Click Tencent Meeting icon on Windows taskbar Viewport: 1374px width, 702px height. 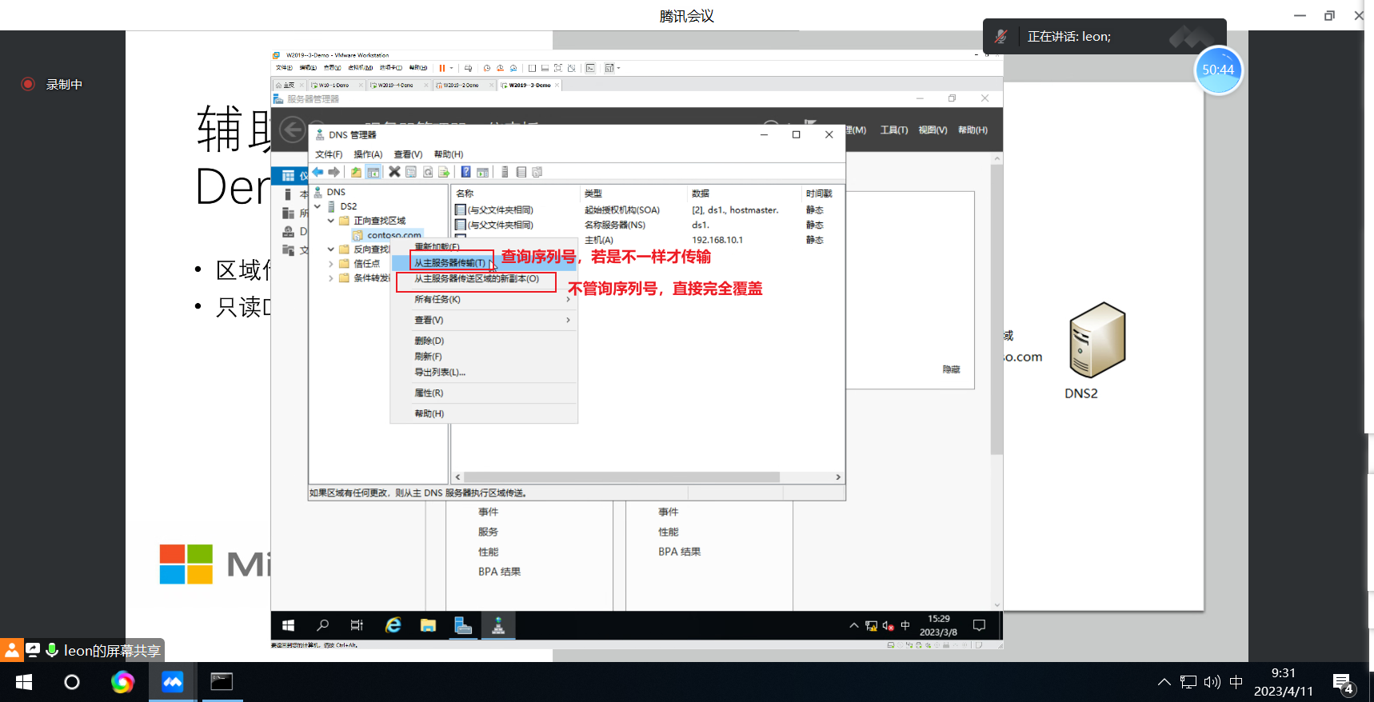[x=173, y=682]
